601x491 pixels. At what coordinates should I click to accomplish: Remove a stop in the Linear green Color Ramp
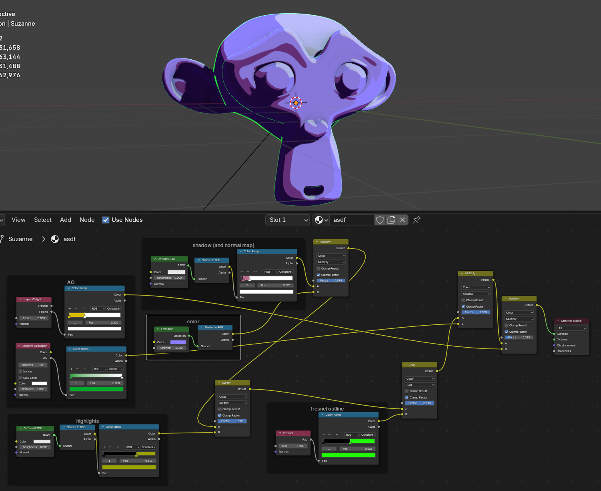coord(77,369)
